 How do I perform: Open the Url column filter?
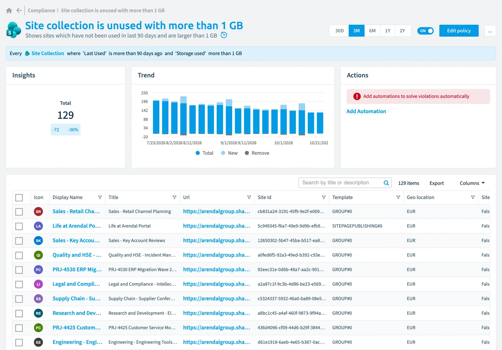click(x=249, y=197)
